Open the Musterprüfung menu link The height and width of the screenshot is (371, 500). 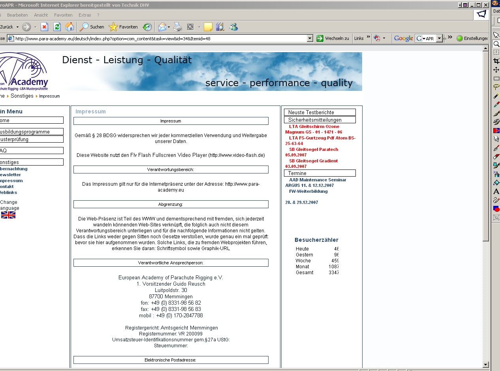[x=31, y=139]
